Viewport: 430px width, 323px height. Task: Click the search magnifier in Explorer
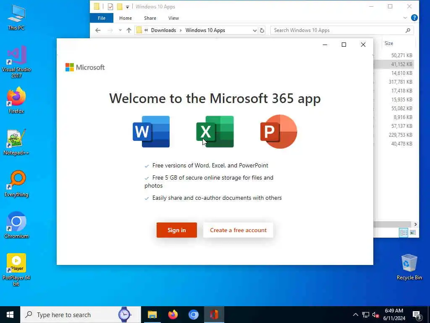coord(408,30)
